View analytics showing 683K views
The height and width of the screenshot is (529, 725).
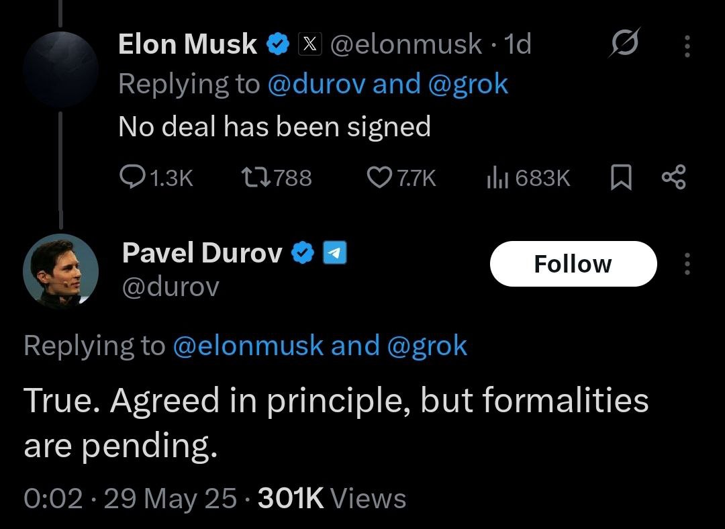click(x=498, y=177)
